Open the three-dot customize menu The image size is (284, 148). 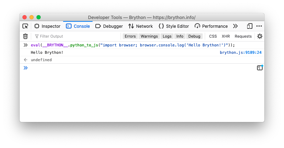pyautogui.click(x=259, y=26)
